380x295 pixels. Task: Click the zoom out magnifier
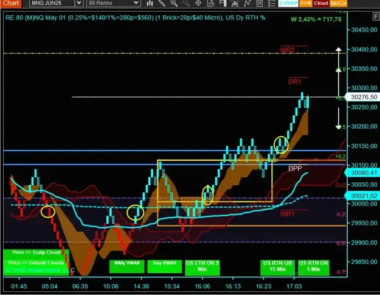coord(186,3)
